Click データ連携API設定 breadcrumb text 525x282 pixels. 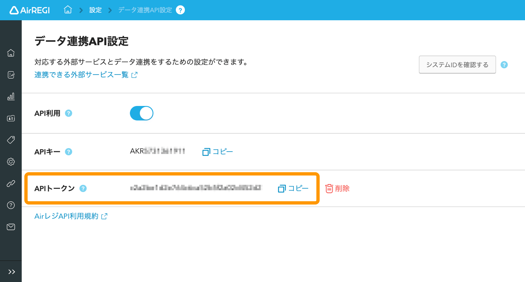click(x=145, y=10)
